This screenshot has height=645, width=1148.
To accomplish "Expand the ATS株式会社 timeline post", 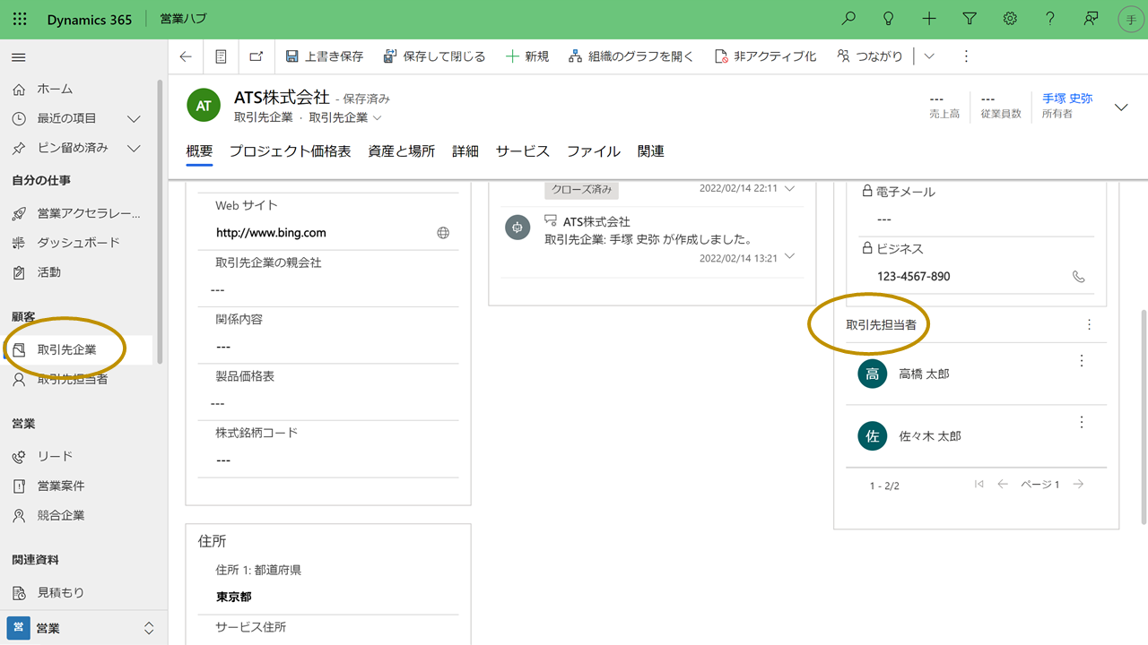I will 789,257.
